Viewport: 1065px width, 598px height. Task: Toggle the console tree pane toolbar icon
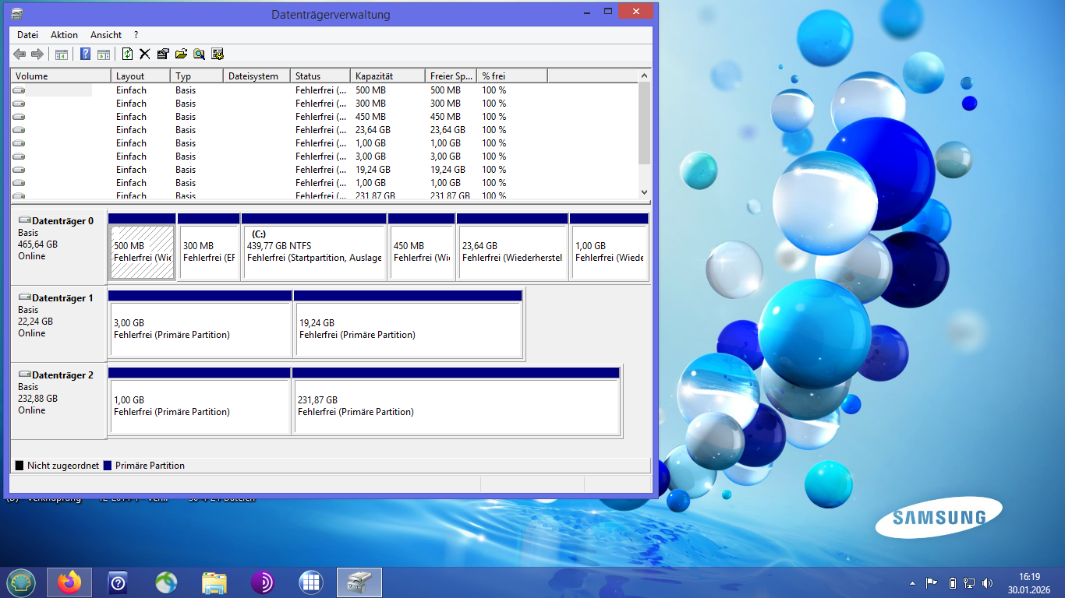click(x=61, y=54)
